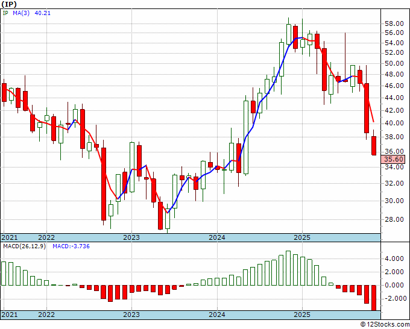Click 2025 on the MACD panel time axis
Screen dimensions: 410x329
pyautogui.click(x=302, y=315)
